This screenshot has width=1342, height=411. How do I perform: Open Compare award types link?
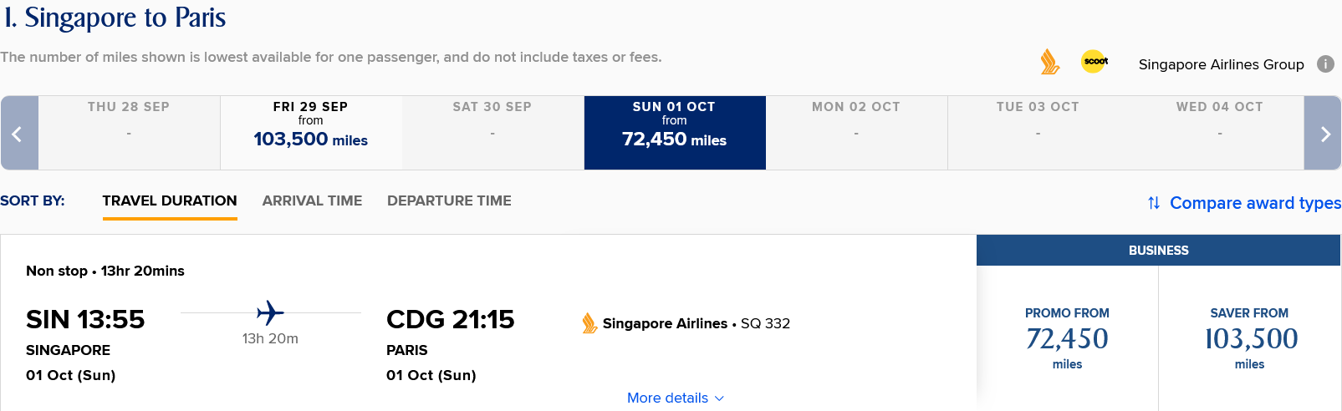point(1255,203)
